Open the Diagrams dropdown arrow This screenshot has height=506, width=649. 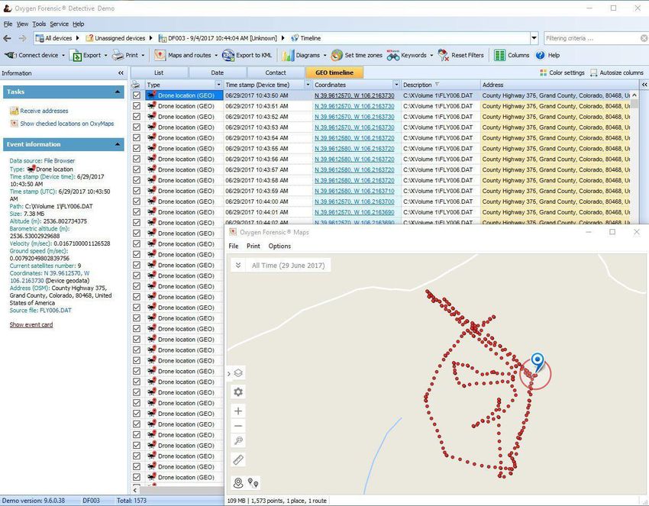point(325,55)
